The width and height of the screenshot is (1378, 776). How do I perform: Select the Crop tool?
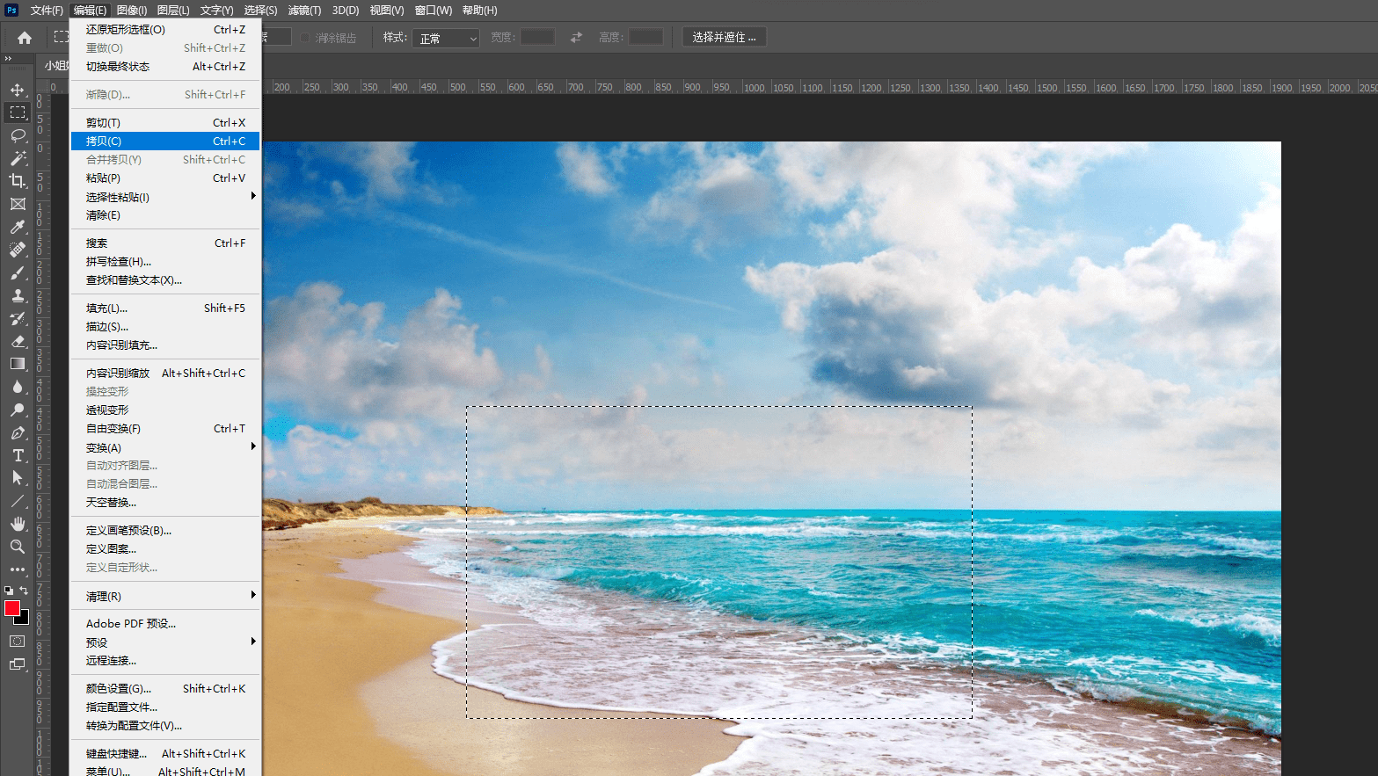coord(18,181)
